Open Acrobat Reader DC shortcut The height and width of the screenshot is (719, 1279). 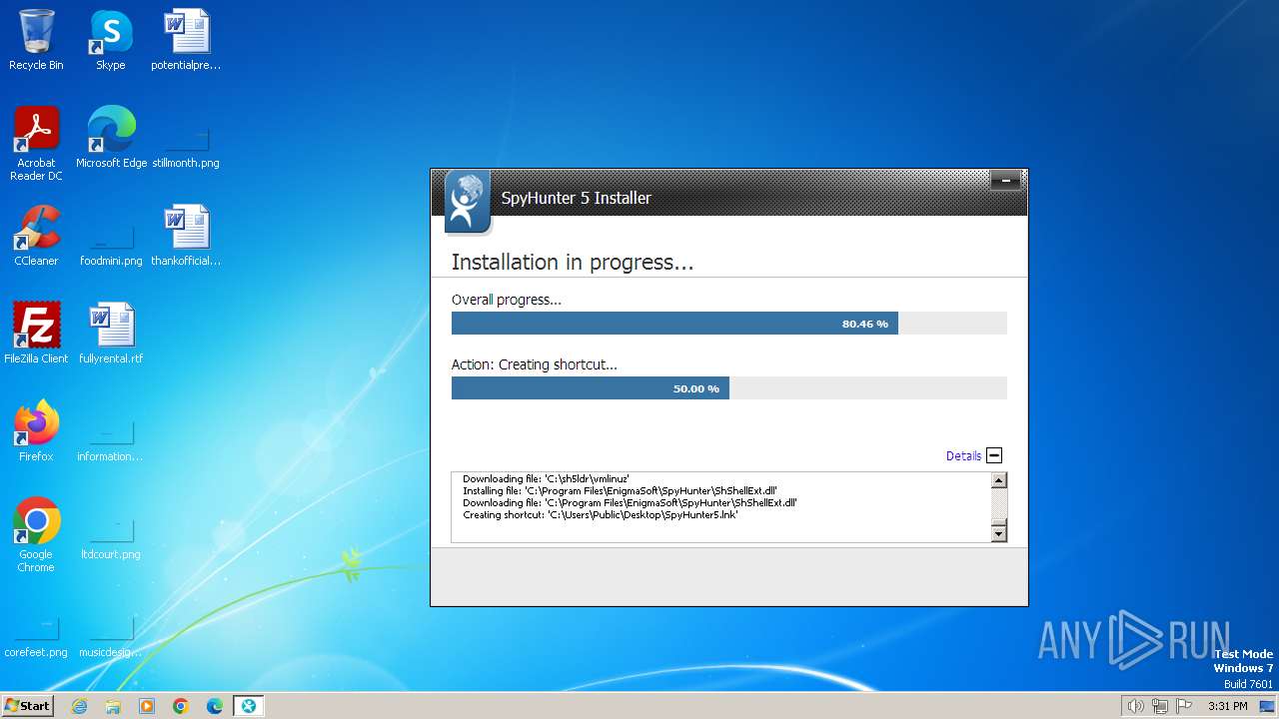pos(36,144)
